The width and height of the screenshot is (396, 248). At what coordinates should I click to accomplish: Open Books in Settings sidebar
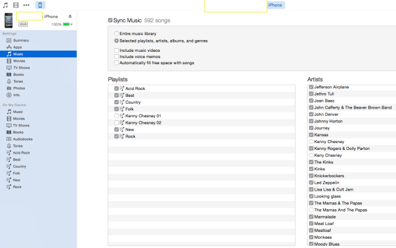[38, 75]
